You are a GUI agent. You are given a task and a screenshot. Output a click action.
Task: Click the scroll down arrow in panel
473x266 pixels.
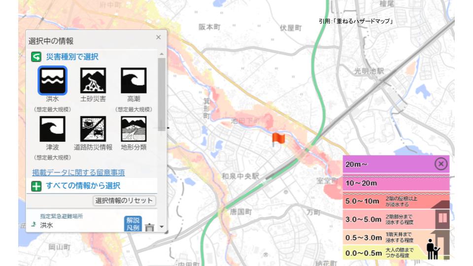[161, 228]
